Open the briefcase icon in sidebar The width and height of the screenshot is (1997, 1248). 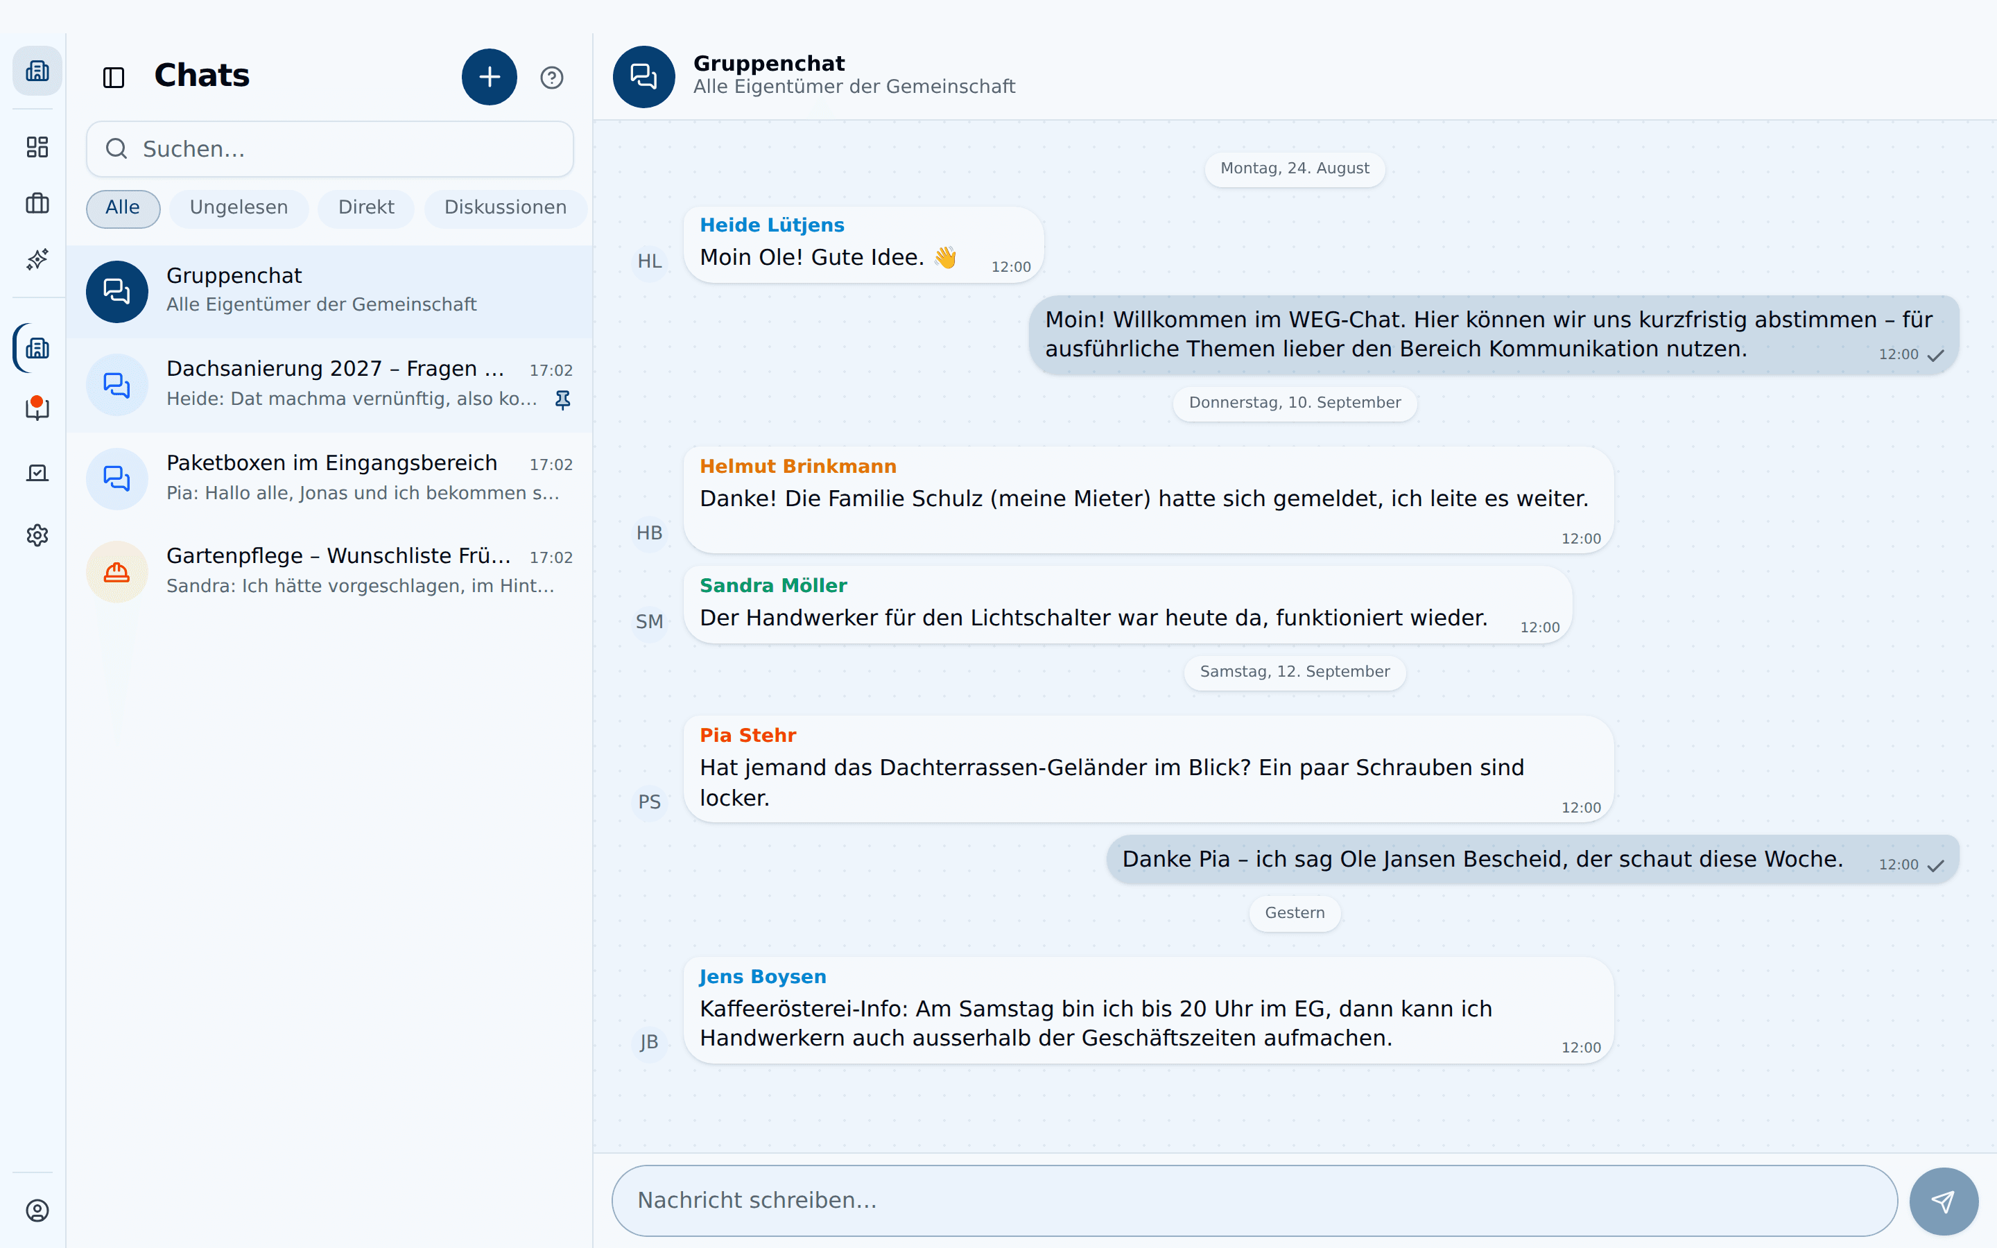[x=37, y=203]
